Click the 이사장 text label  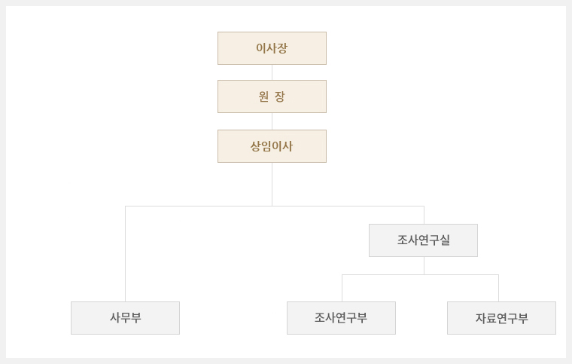point(272,48)
